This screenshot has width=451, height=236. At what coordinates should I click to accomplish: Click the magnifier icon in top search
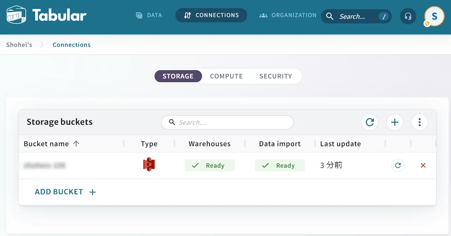330,16
